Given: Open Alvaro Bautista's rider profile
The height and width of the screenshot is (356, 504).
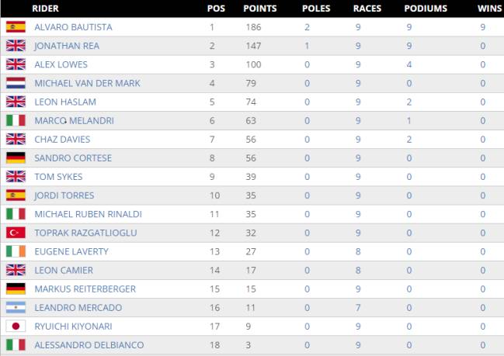Looking at the screenshot, I should [x=73, y=27].
